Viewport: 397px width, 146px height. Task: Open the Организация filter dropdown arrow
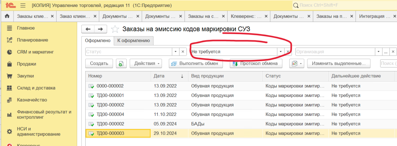(378, 51)
